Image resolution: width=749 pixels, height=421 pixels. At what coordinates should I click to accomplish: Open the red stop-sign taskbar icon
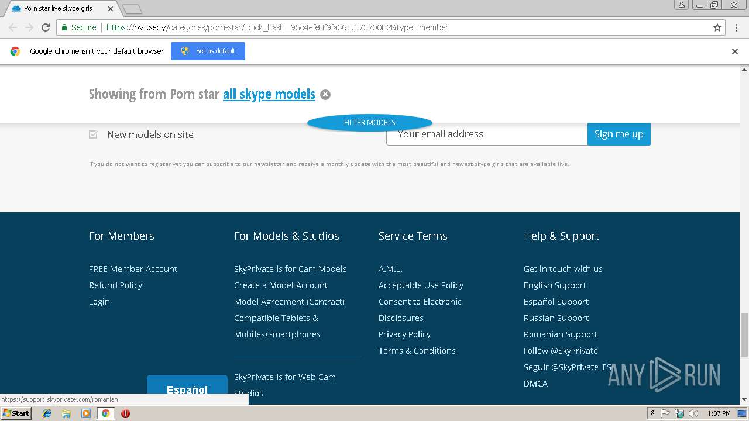(125, 413)
